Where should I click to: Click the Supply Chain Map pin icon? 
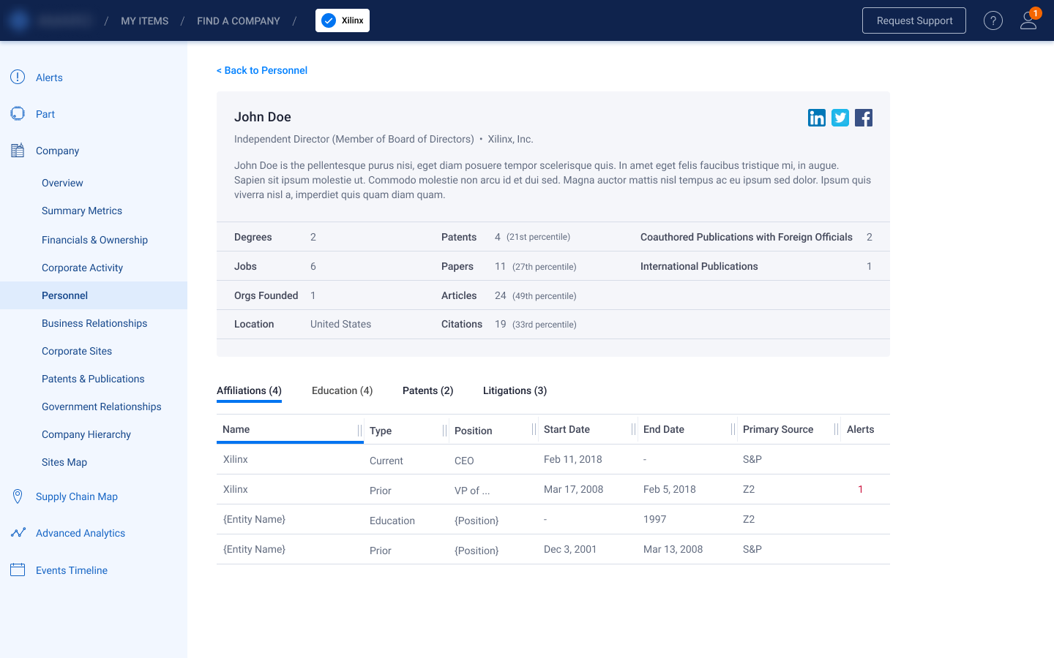[x=18, y=496]
